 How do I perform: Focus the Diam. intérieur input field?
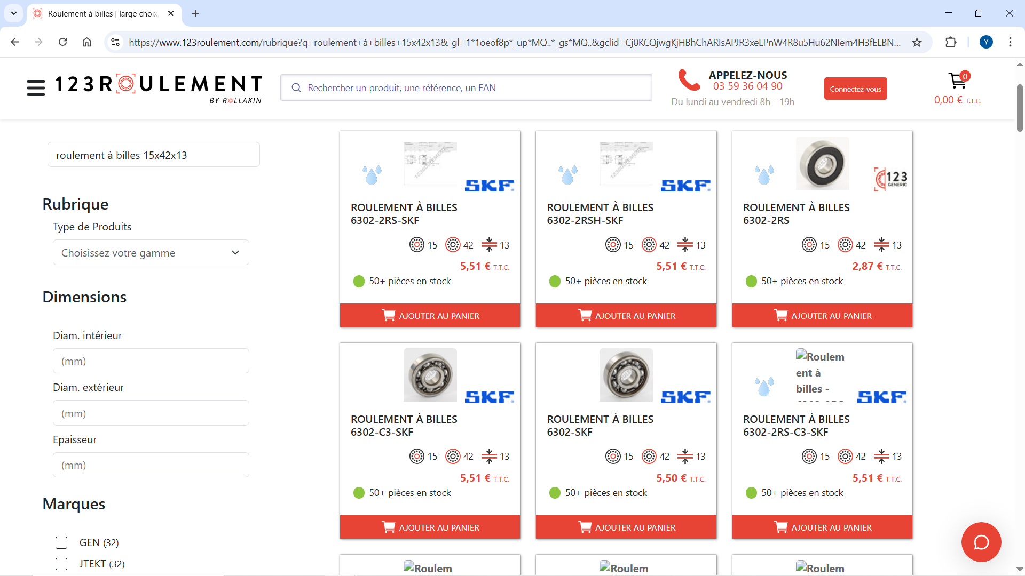click(151, 361)
